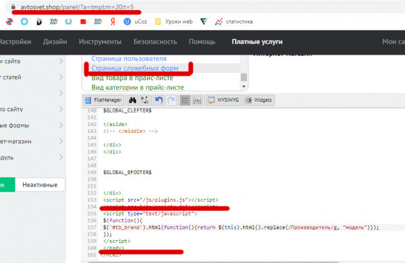Open the Widgets panel
The width and height of the screenshot is (405, 263).
click(x=259, y=100)
